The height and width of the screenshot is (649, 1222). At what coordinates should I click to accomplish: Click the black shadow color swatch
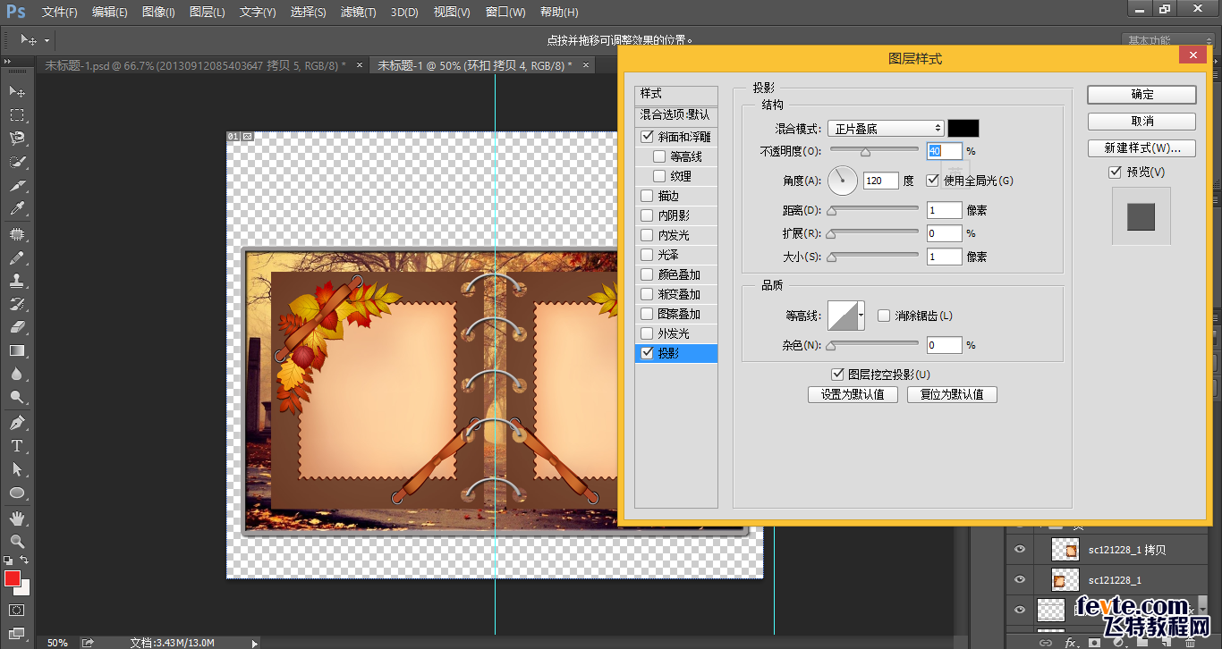click(x=963, y=129)
